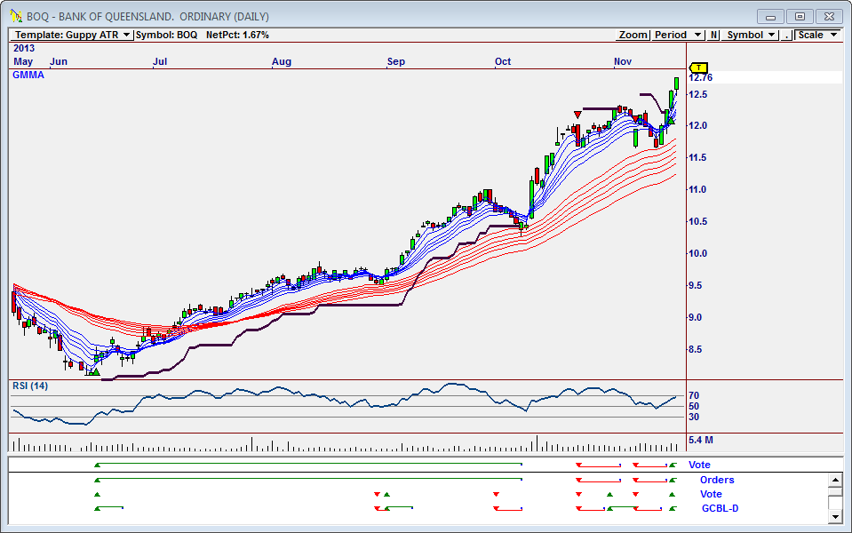Image resolution: width=852 pixels, height=533 pixels.
Task: Open the Period dropdown
Action: click(678, 35)
